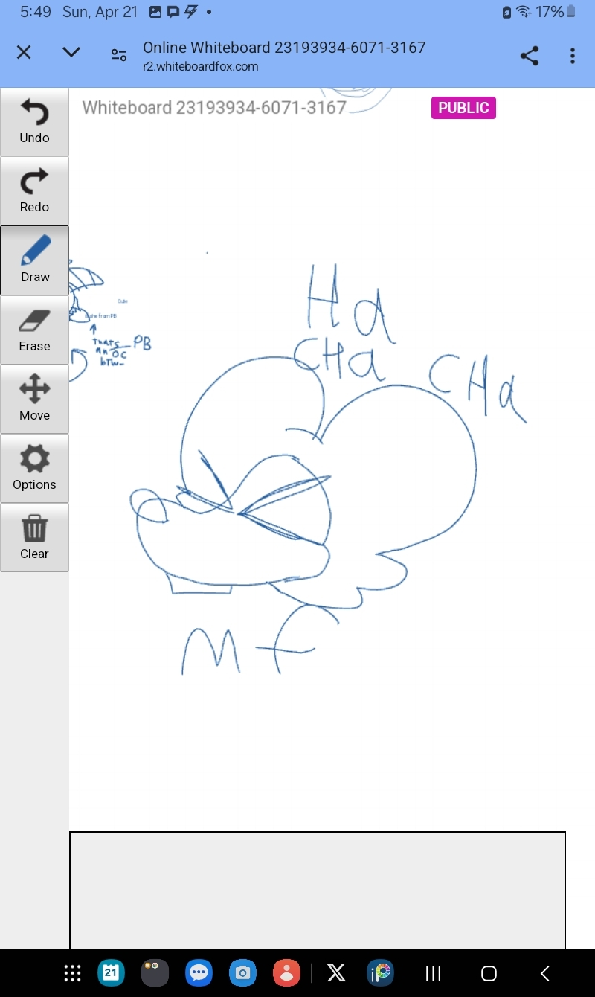Open the Messages app in taskbar
The image size is (595, 997).
(199, 972)
